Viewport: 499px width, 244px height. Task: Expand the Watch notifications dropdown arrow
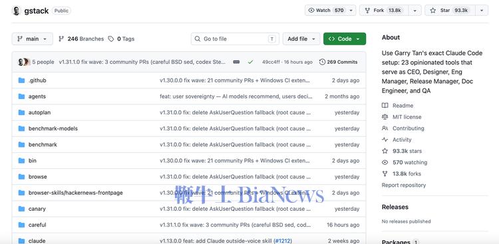(x=351, y=11)
